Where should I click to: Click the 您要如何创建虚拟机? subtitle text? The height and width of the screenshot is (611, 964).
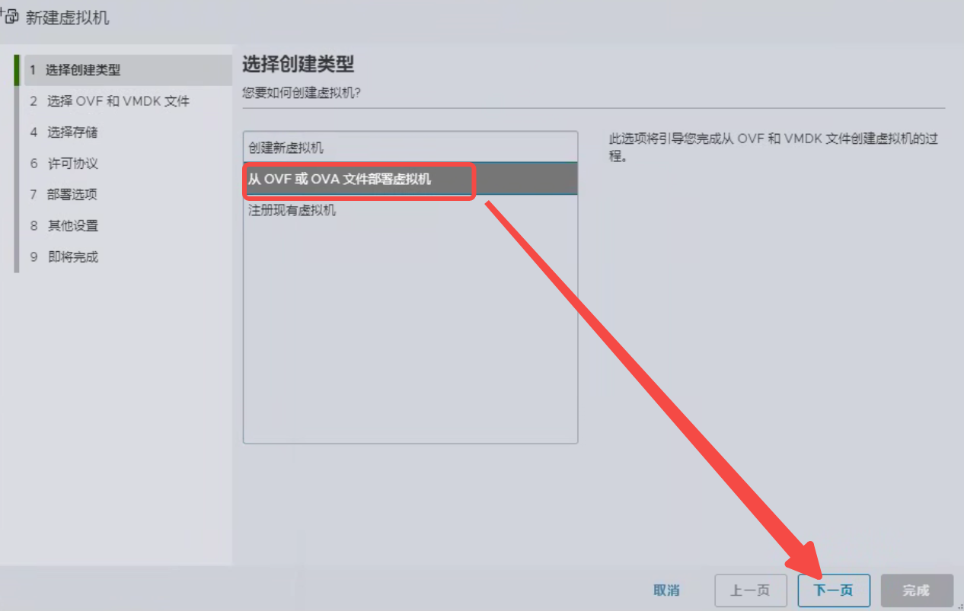300,93
